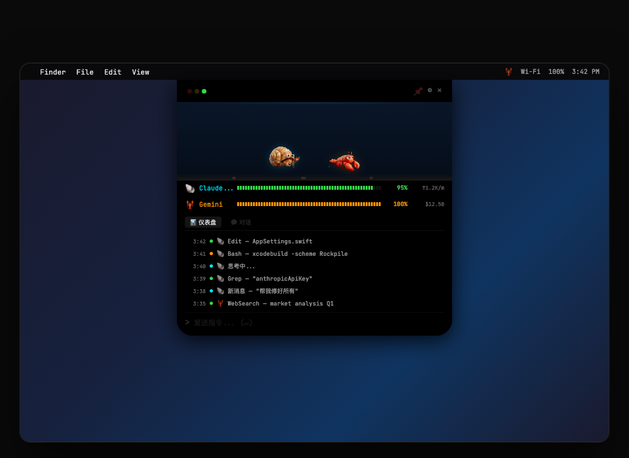This screenshot has width=629, height=458.
Task: Open the WebSearch — market analysis Q1 entry
Action: point(314,304)
